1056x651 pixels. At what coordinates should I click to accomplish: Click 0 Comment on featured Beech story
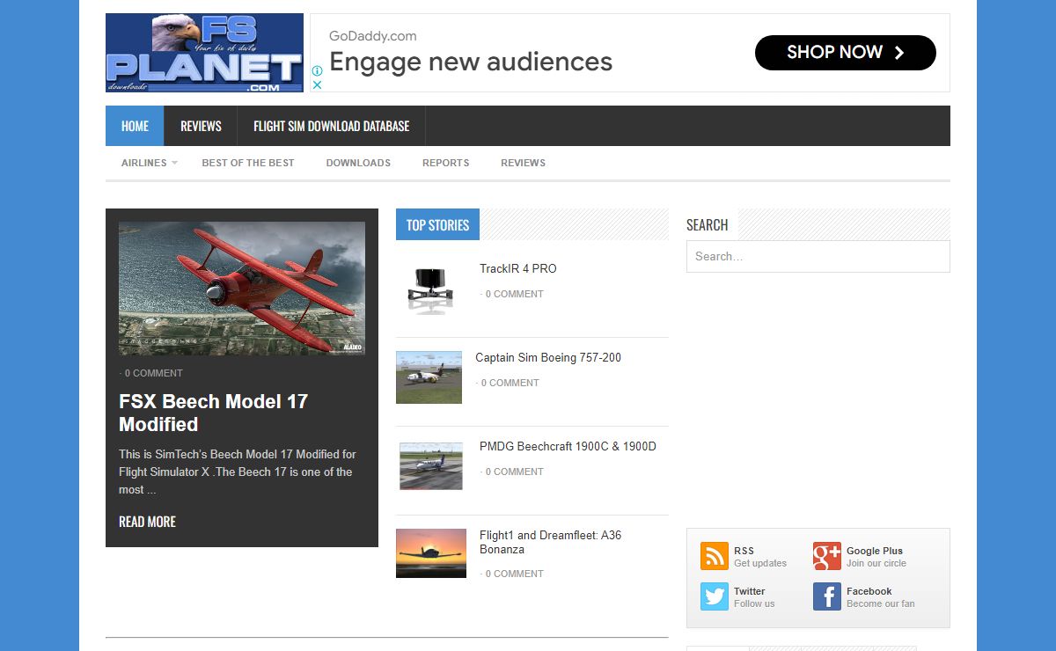point(154,373)
